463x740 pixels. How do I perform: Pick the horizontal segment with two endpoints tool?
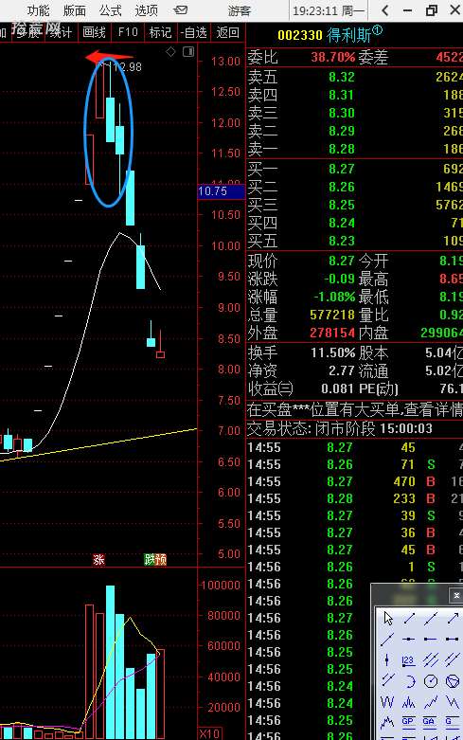click(x=453, y=639)
